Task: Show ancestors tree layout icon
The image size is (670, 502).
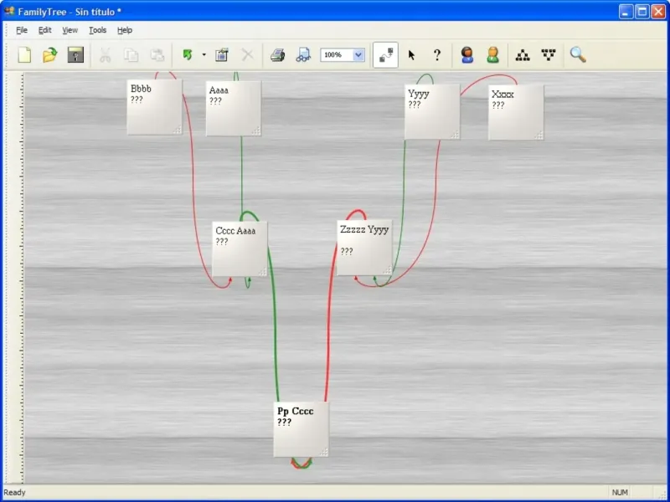Action: pos(522,55)
